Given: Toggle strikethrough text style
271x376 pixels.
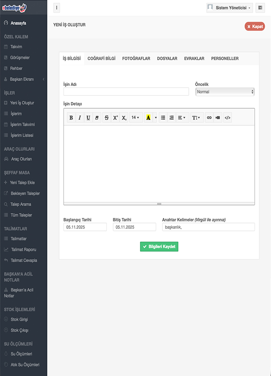Looking at the screenshot, I should click(x=106, y=118).
